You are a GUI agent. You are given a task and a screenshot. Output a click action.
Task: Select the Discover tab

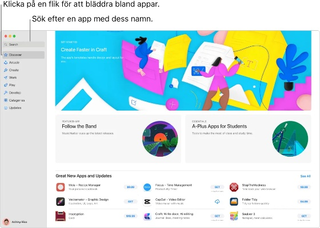23,55
